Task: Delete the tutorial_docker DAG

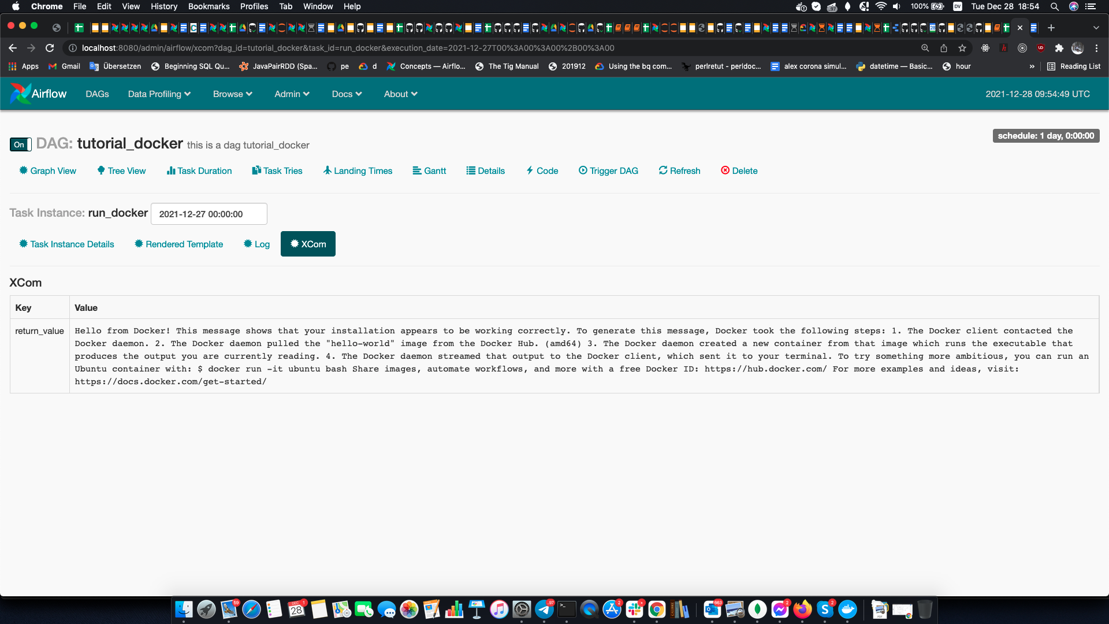Action: pyautogui.click(x=739, y=170)
